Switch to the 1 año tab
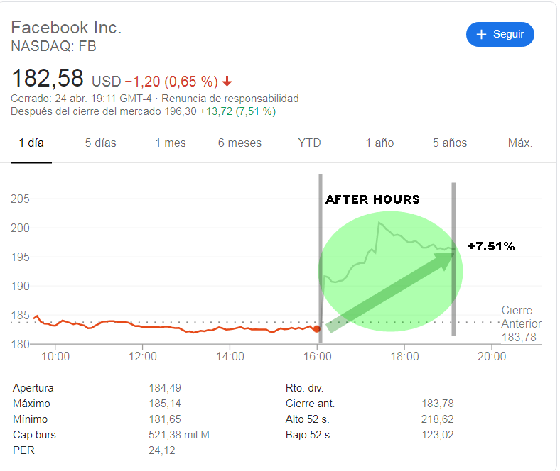Image resolution: width=560 pixels, height=471 pixels. (x=379, y=143)
